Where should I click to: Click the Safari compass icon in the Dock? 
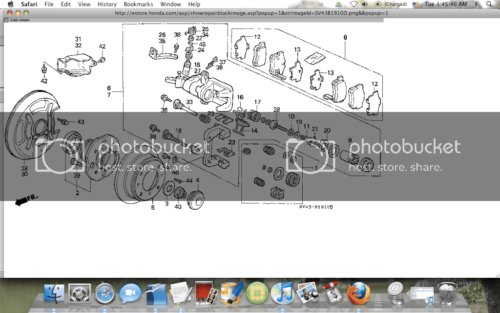pyautogui.click(x=104, y=293)
